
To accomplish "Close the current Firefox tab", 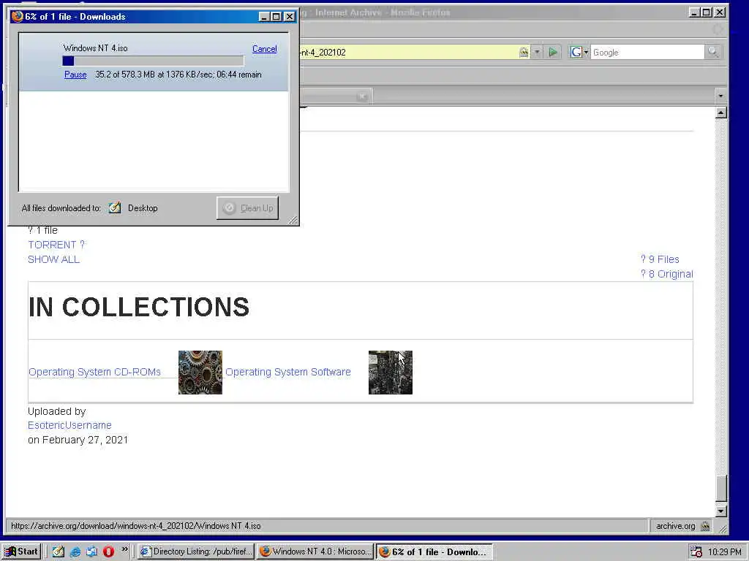I will tap(362, 97).
